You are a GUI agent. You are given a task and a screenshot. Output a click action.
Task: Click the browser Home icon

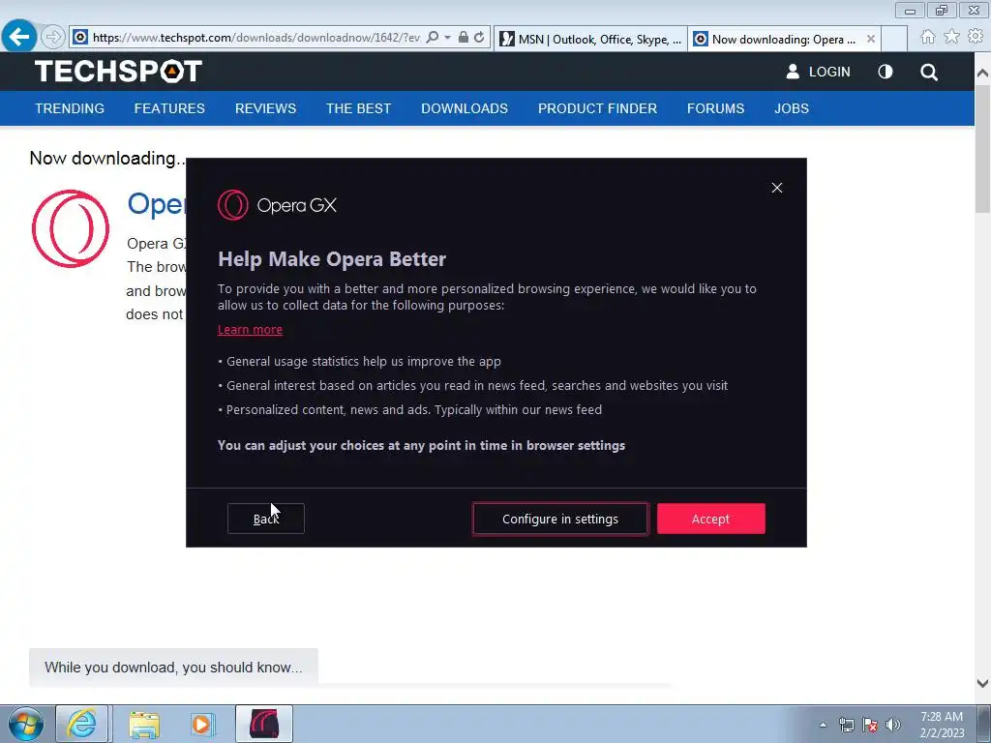tap(928, 38)
